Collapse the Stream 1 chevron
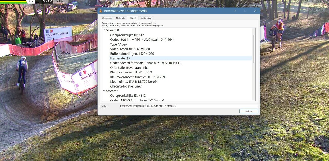The width and height of the screenshot is (329, 161). (x=104, y=91)
